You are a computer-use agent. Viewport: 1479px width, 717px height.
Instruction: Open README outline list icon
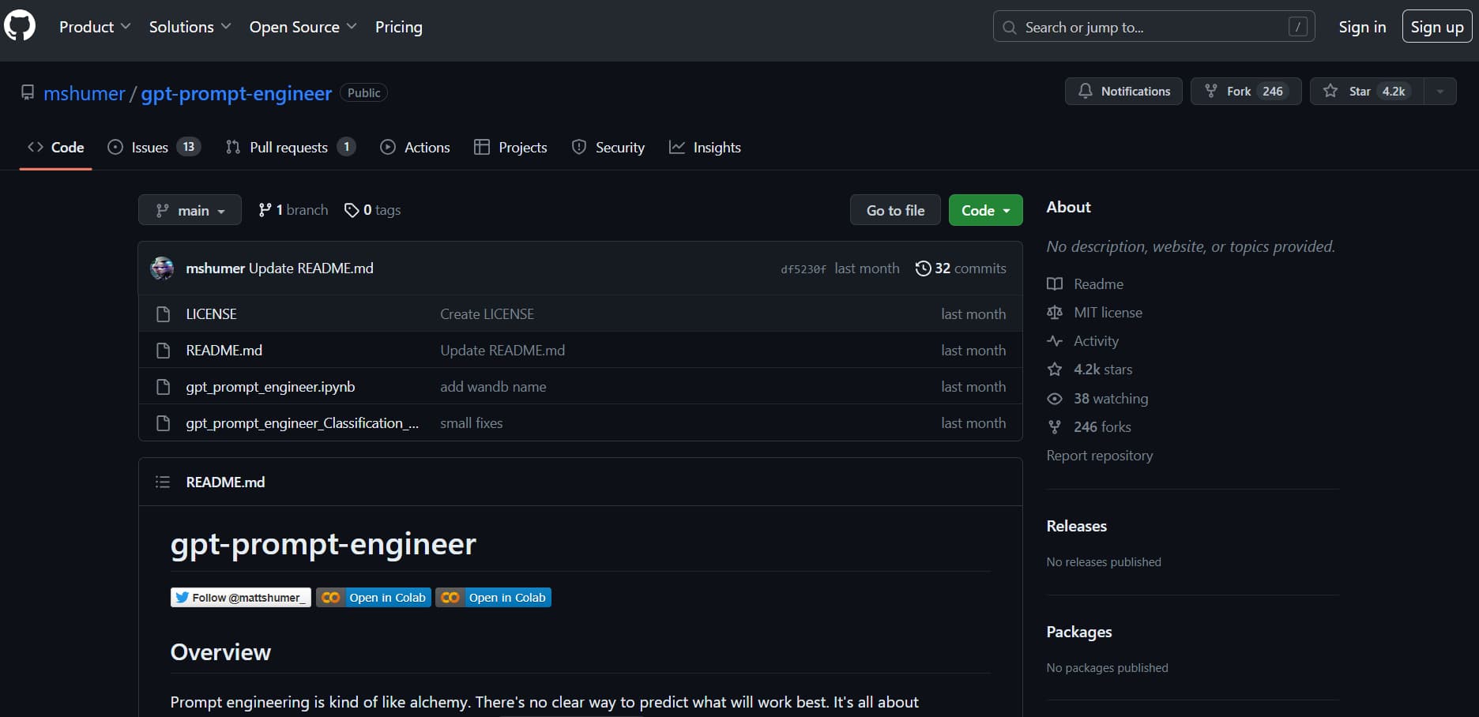(x=163, y=482)
